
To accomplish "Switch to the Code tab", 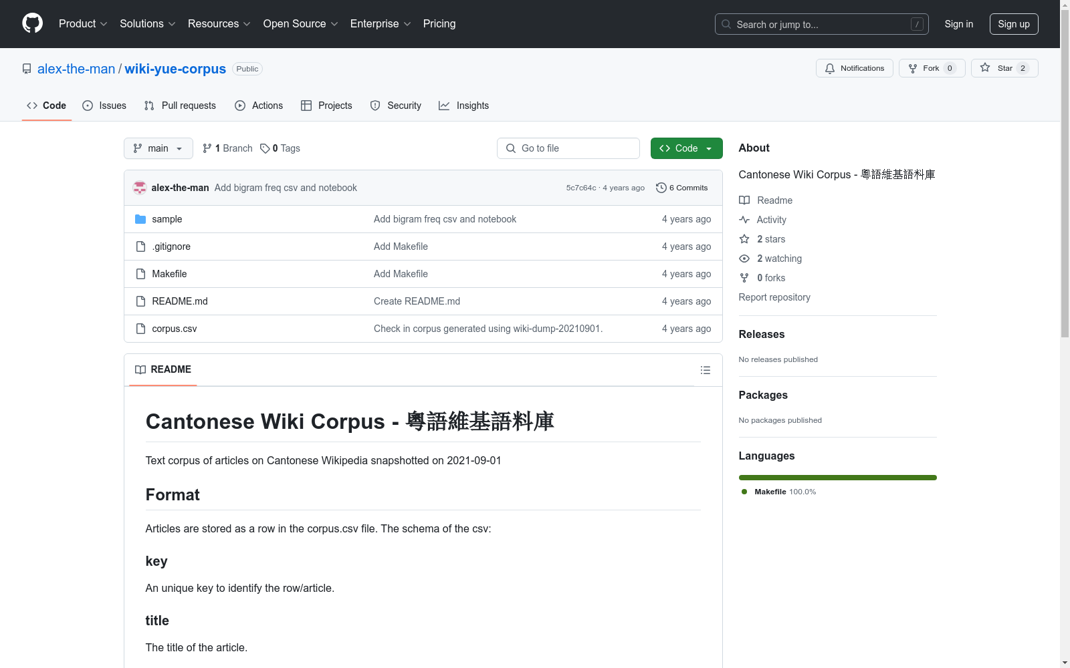I will click(x=47, y=106).
